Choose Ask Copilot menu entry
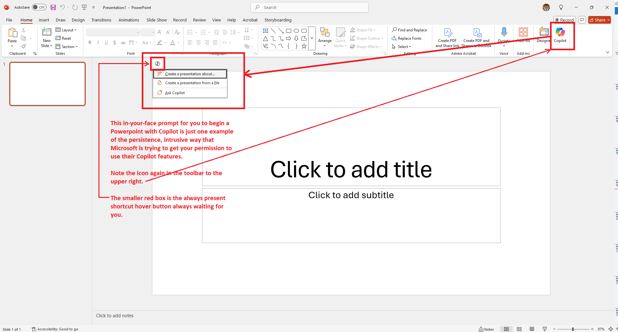The height and width of the screenshot is (332, 618). coord(190,93)
